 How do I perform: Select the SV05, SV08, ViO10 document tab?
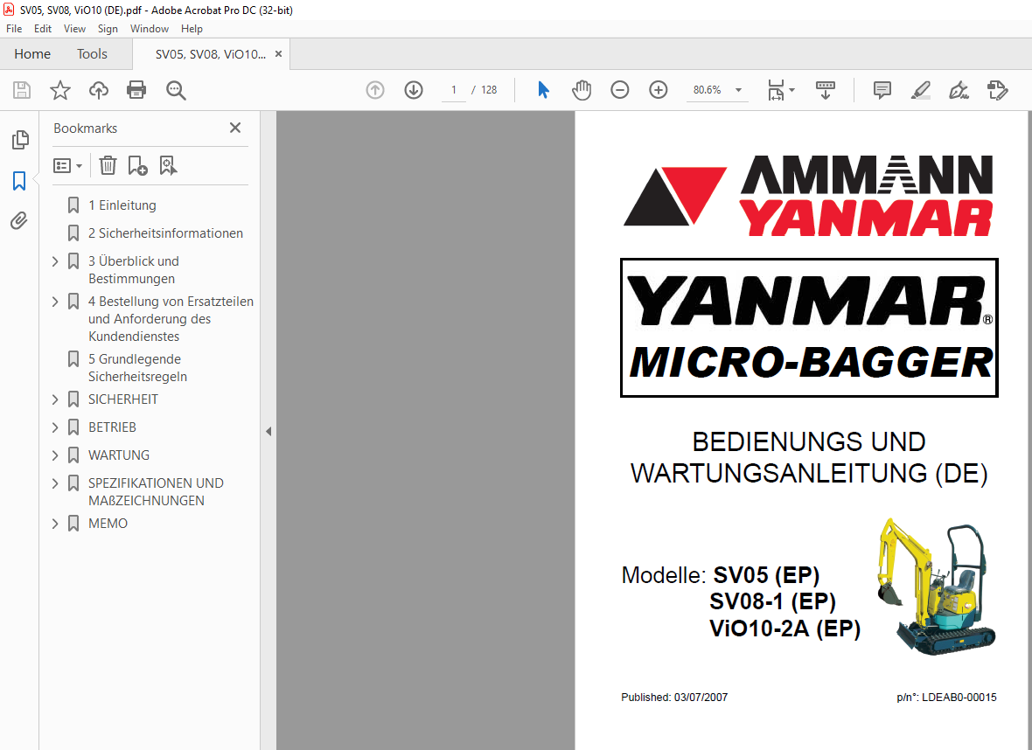click(x=211, y=54)
